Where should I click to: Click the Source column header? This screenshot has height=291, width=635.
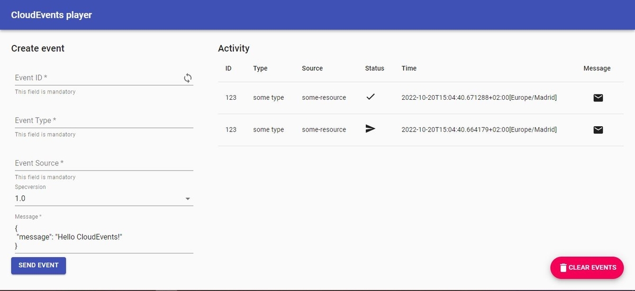(x=312, y=68)
